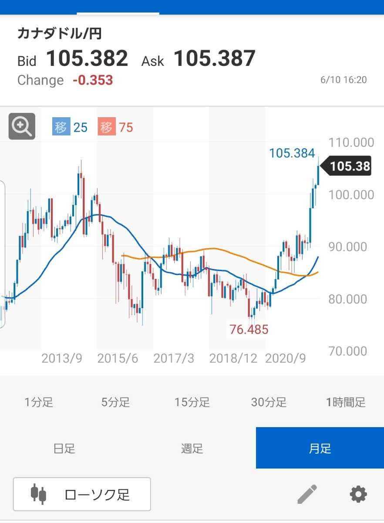Image resolution: width=384 pixels, height=523 pixels.
Task: Choose the 1時間足 timeframe
Action: pos(346,402)
